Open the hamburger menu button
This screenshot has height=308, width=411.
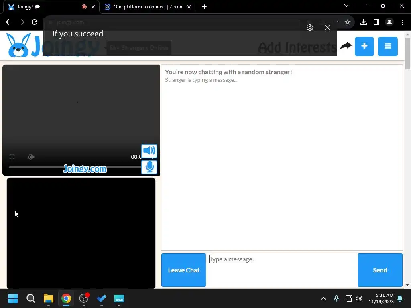click(x=388, y=47)
